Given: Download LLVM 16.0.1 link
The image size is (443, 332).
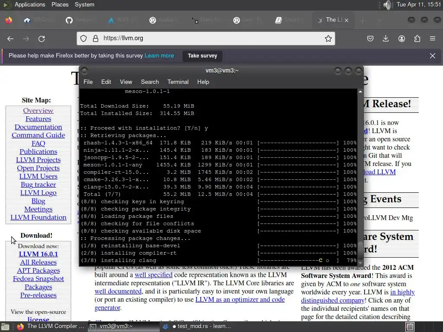Looking at the screenshot, I should tap(38, 254).
